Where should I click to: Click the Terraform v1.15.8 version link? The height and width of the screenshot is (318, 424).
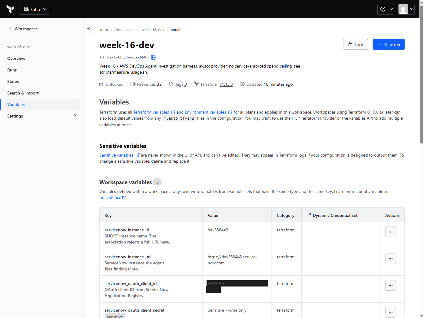coord(226,84)
